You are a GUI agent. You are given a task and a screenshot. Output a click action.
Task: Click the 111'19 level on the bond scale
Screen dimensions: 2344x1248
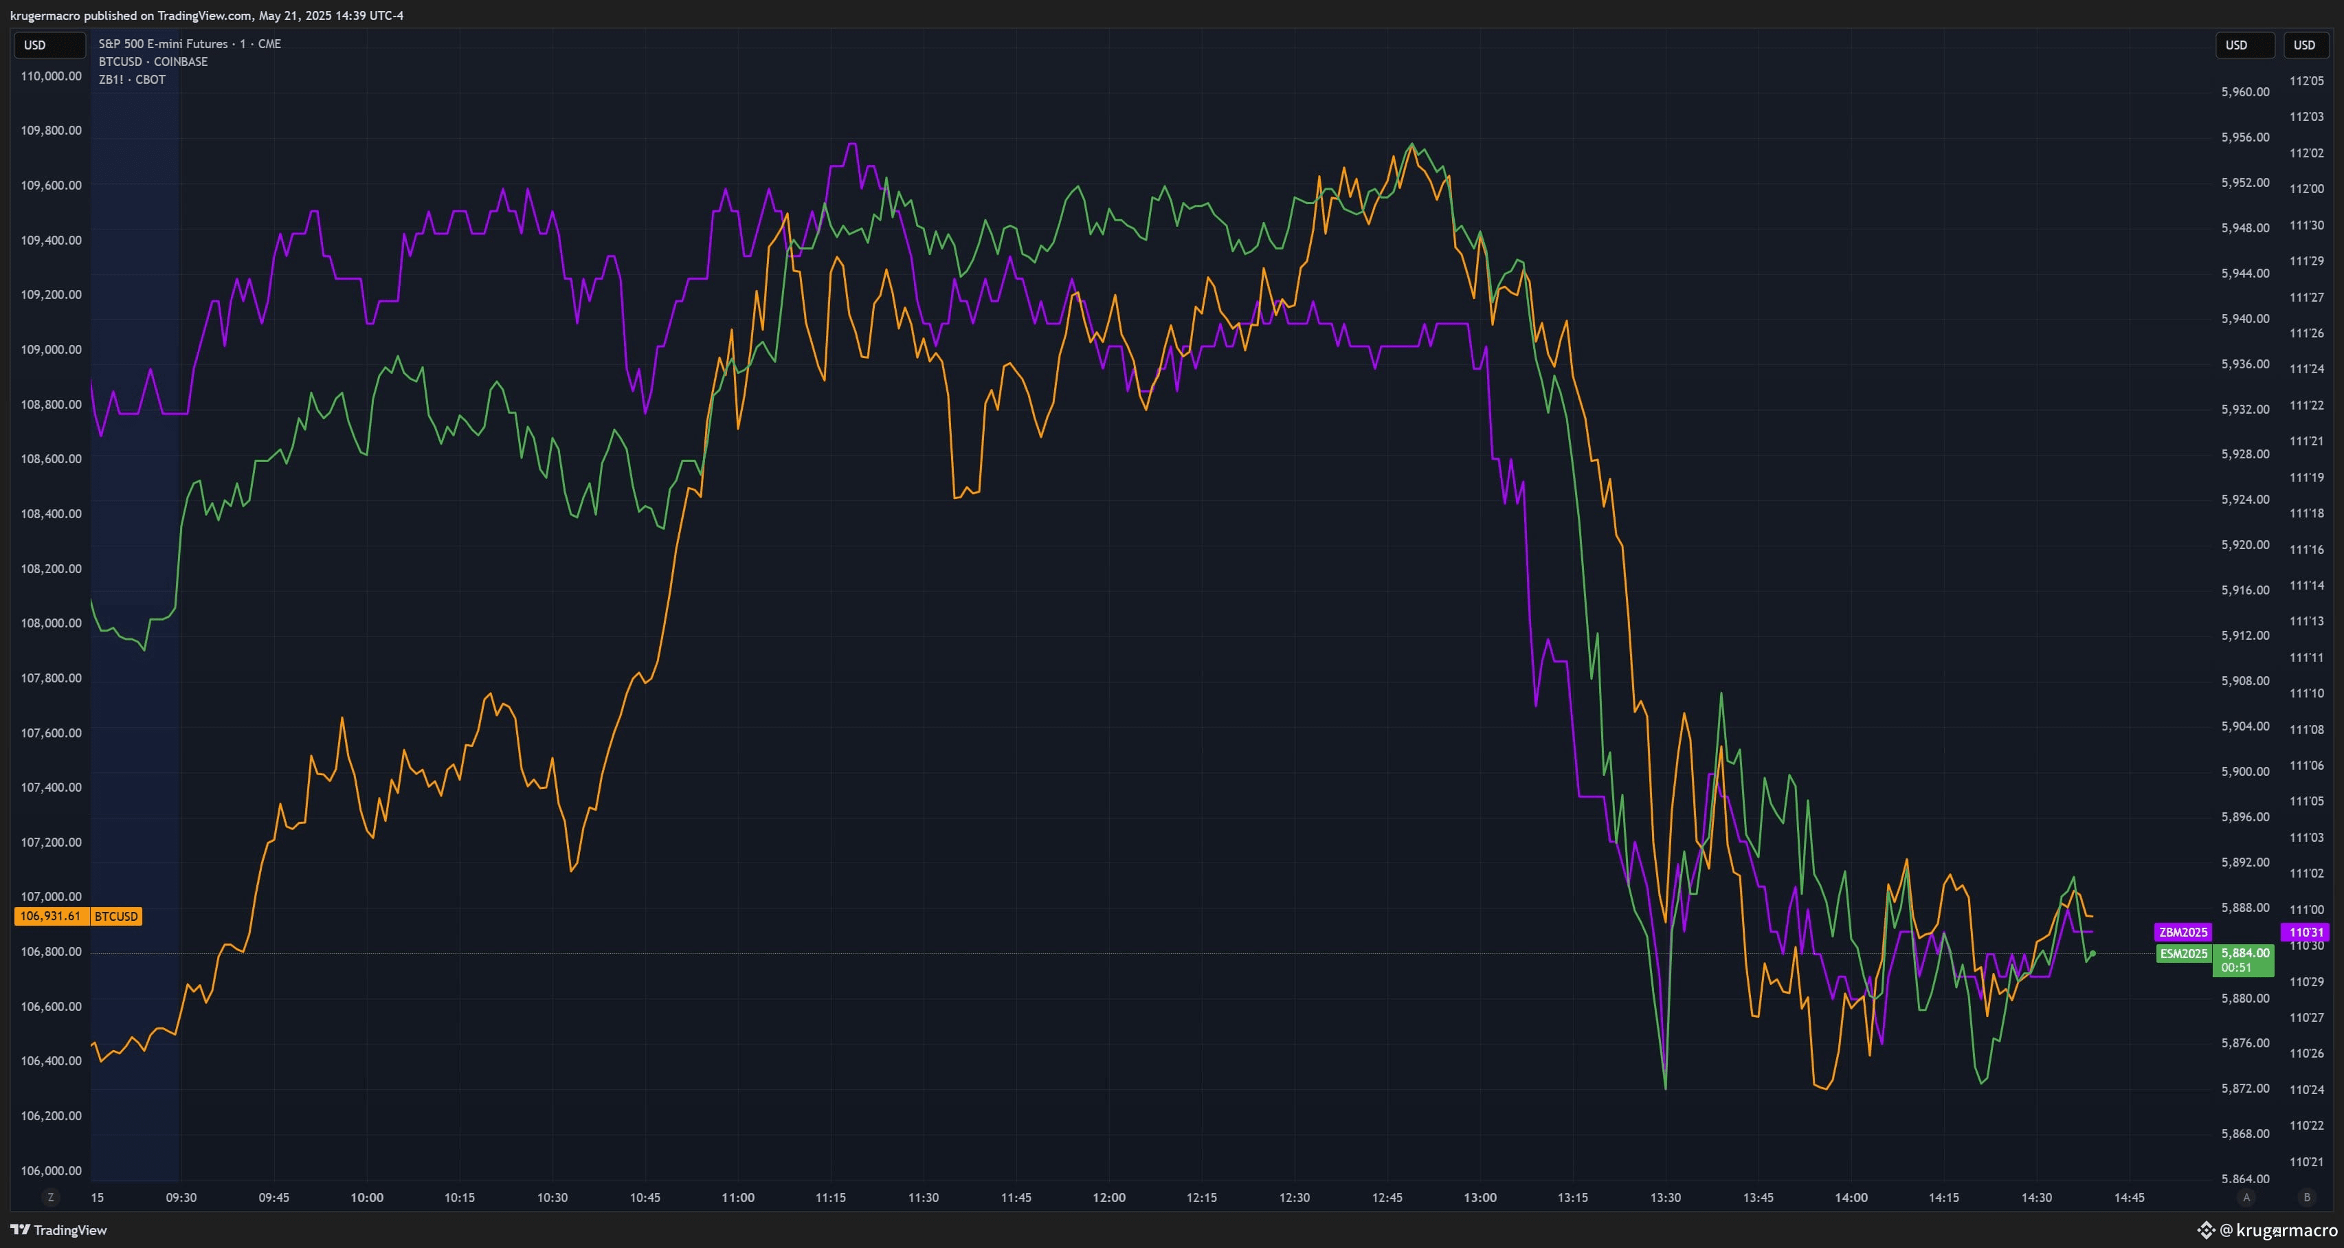2307,478
